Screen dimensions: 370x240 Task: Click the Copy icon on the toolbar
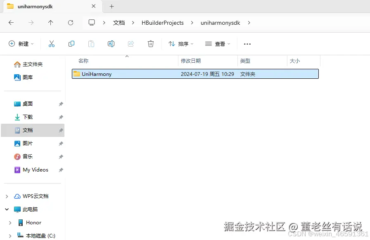[x=71, y=44]
